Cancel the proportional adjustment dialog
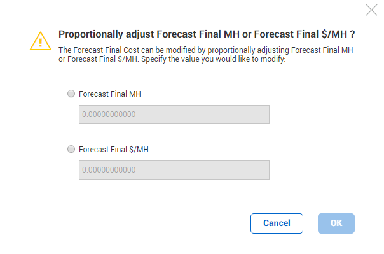This screenshot has height=254, width=384. [x=277, y=223]
